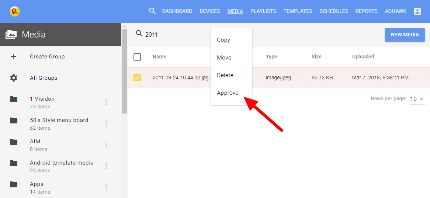Open the three-dot menu for 1 Visidon

[106, 102]
